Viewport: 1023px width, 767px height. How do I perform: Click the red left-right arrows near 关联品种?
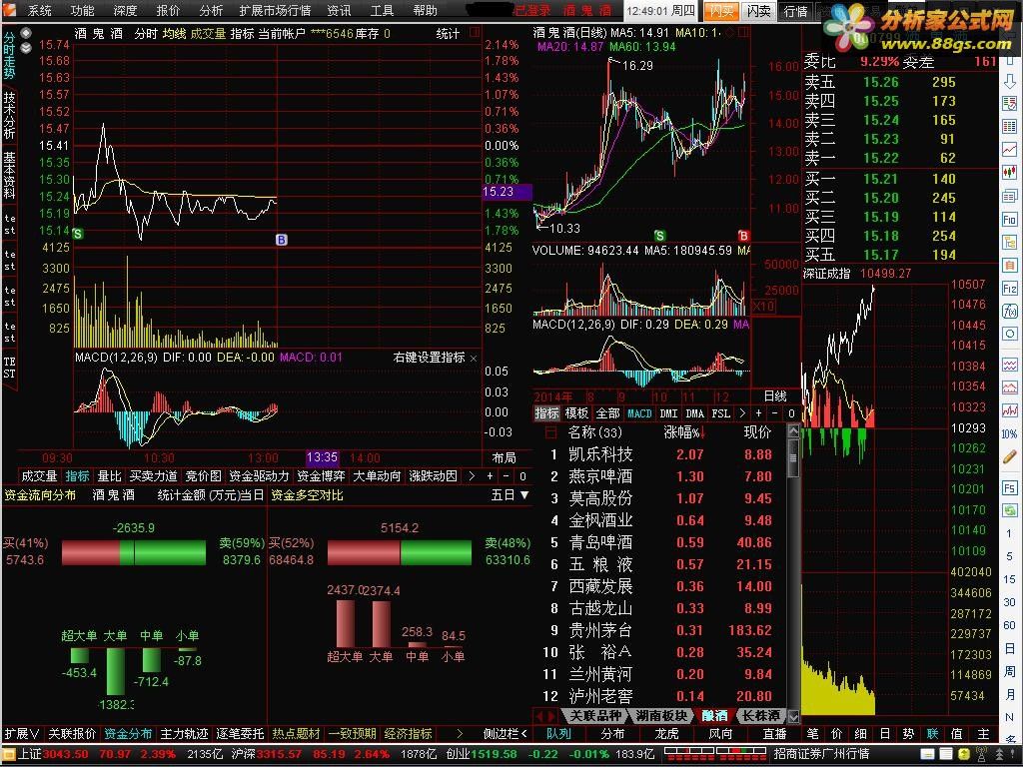click(546, 716)
